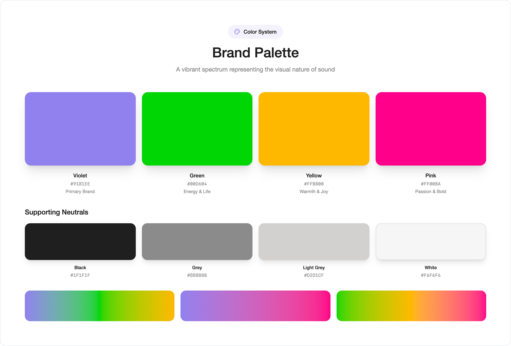Choose the Pink color swatch
The width and height of the screenshot is (511, 346).
point(431,129)
